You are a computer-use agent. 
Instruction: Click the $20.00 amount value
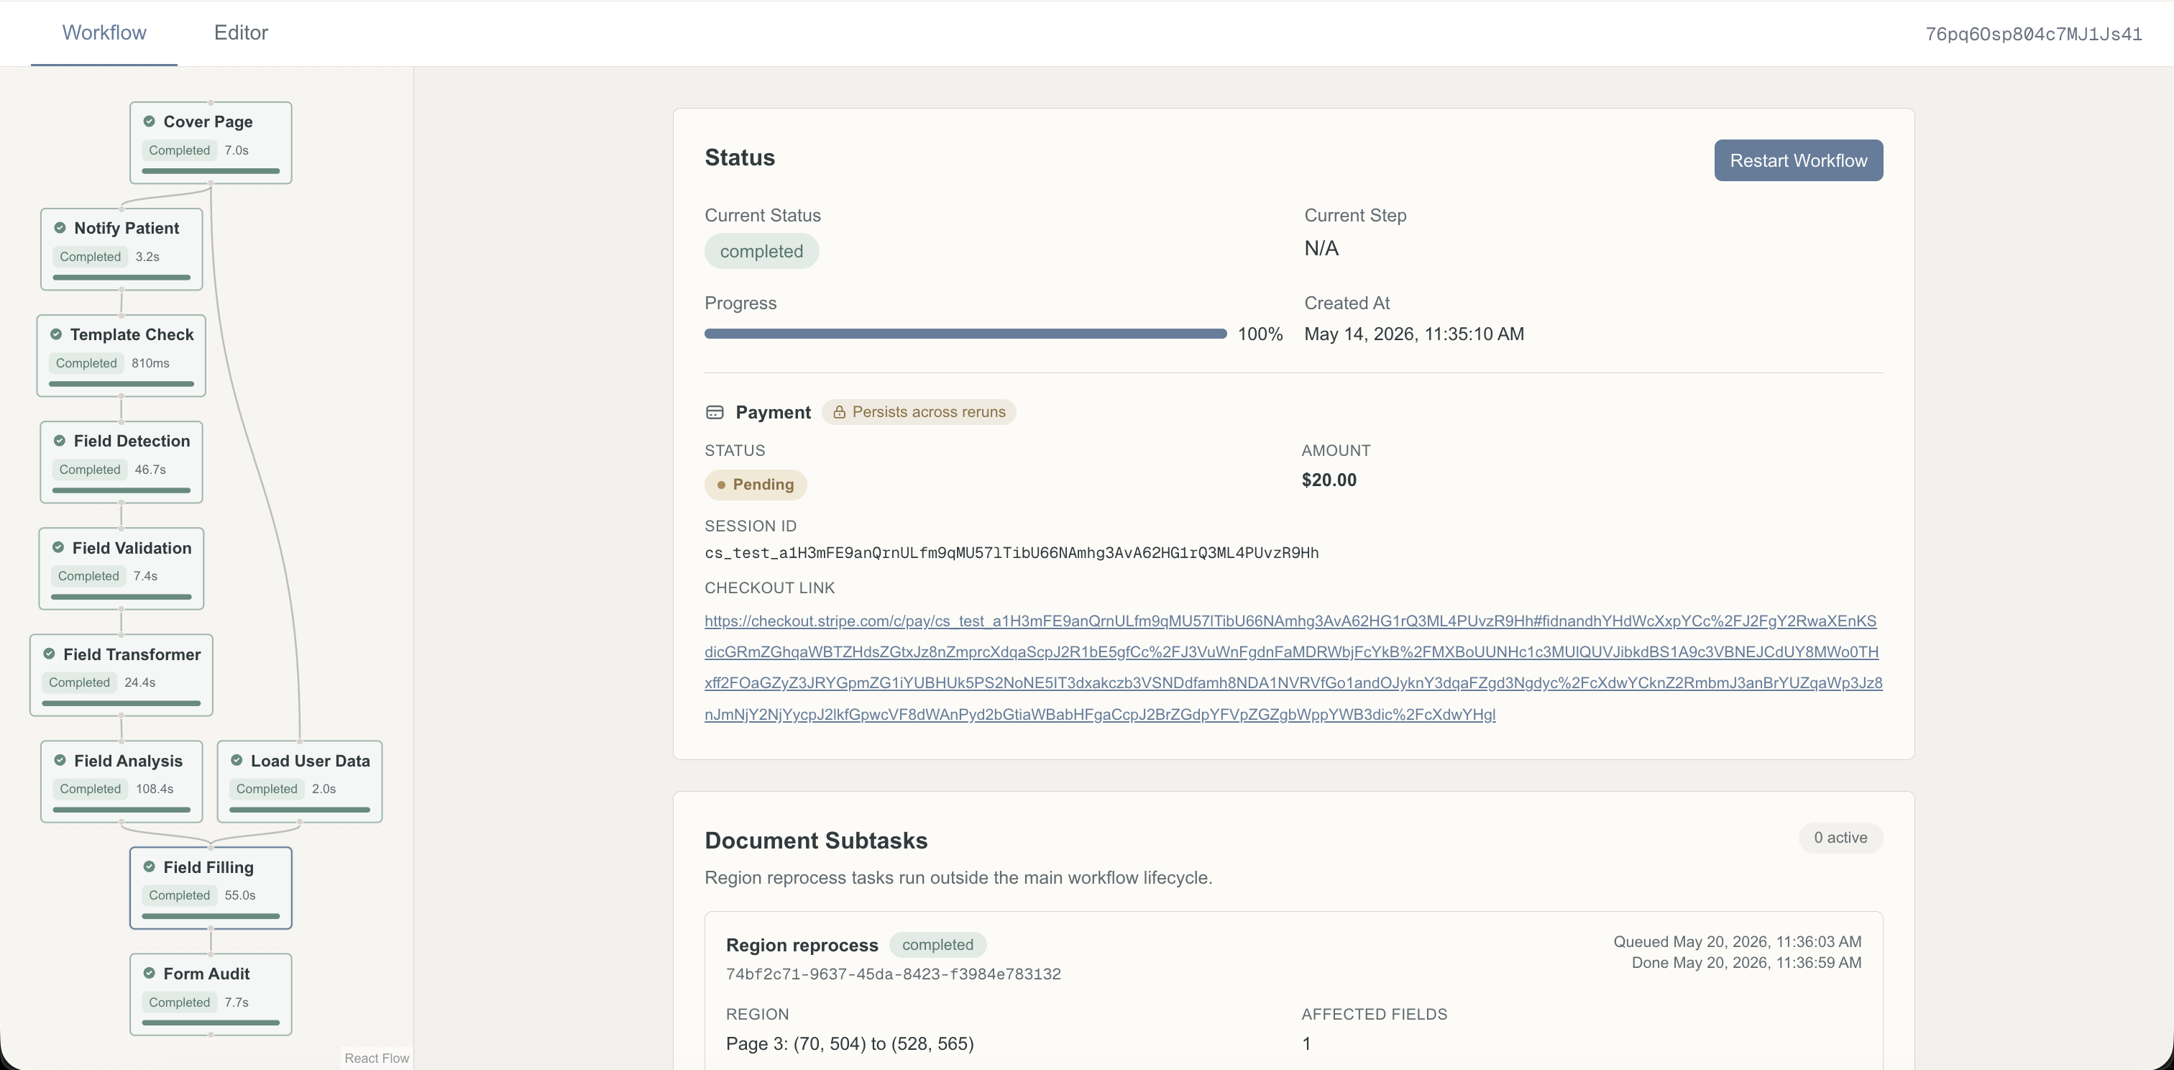click(1329, 480)
